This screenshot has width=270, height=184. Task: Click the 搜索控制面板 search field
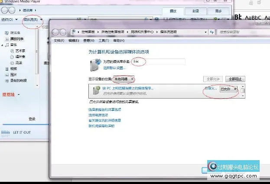[243, 32]
